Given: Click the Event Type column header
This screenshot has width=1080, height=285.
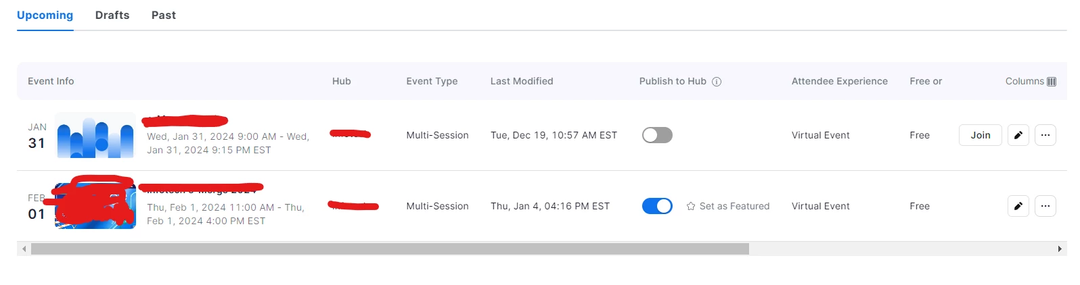Looking at the screenshot, I should (x=432, y=81).
